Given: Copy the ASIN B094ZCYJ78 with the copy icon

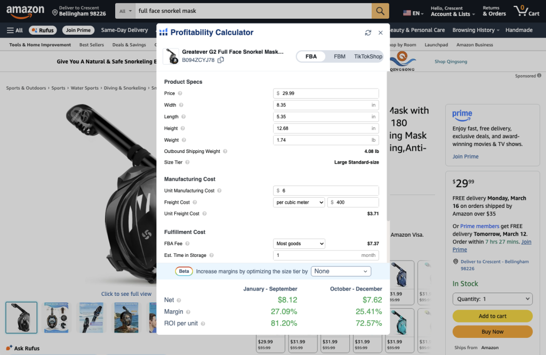Looking at the screenshot, I should tap(221, 60).
